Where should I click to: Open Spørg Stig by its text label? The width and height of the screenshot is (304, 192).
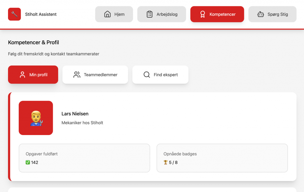pos(278,14)
